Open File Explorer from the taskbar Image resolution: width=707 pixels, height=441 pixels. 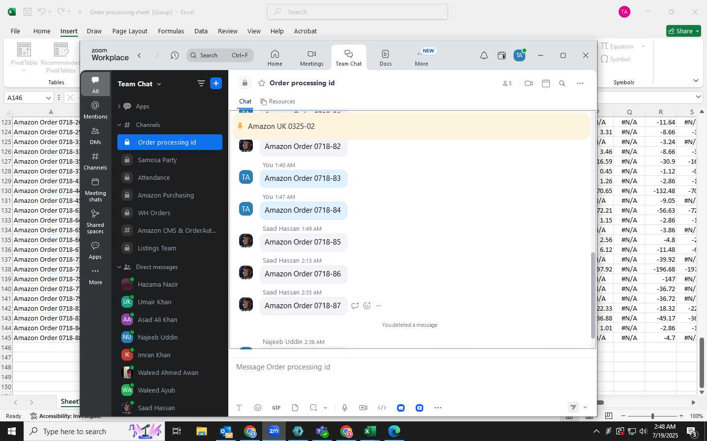[202, 431]
